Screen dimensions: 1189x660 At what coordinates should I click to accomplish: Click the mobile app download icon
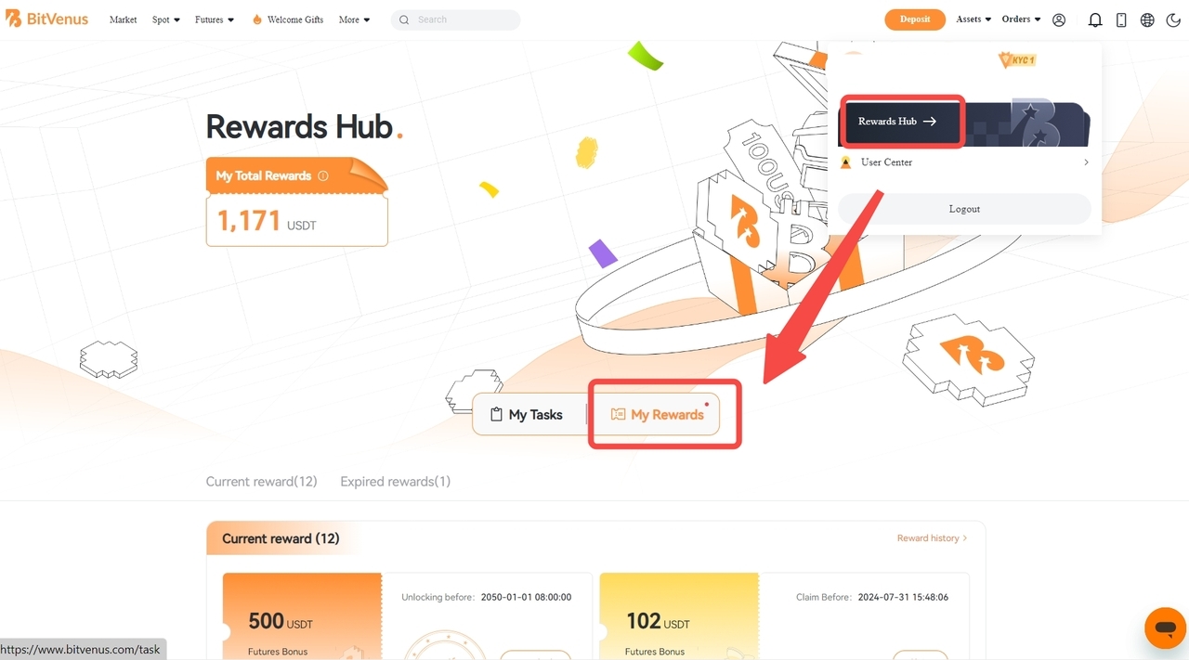[x=1121, y=19]
